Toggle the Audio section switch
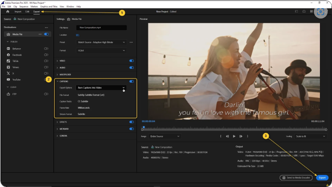 (132, 68)
